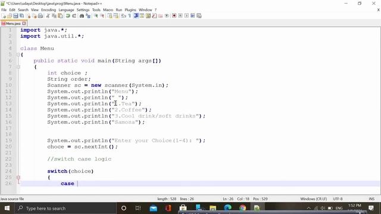Toggle Show All Characters
Screen dimensions: 381x214
130,16
